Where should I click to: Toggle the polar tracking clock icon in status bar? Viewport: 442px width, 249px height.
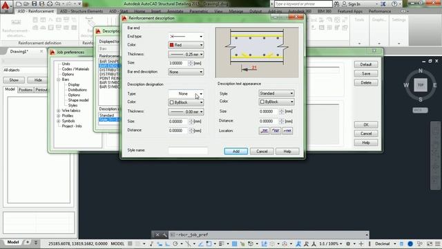click(175, 243)
